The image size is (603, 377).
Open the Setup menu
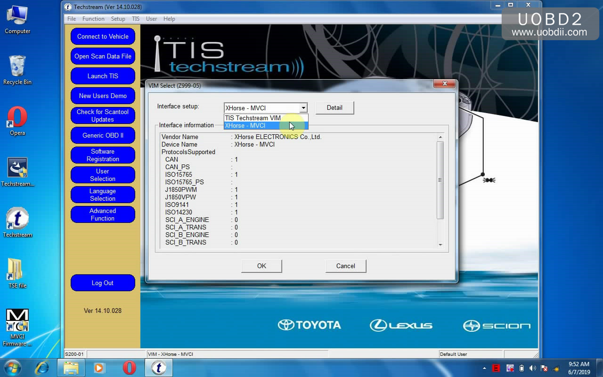click(118, 19)
